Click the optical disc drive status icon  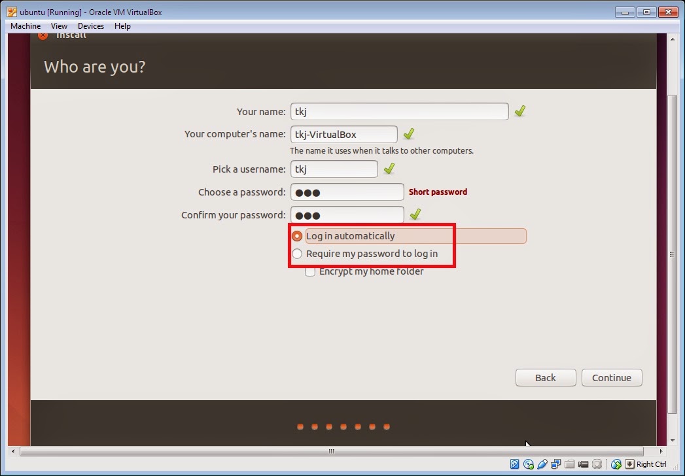(528, 464)
